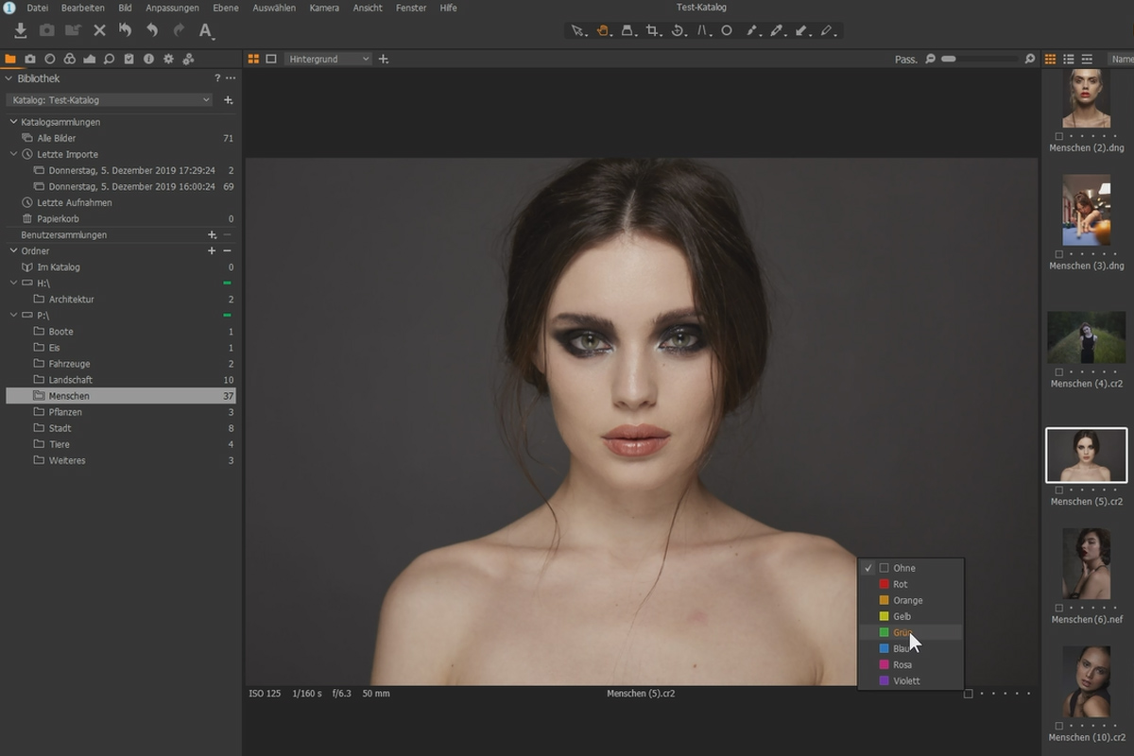Switch browser to list view icon
Viewport: 1134px width, 756px height.
[1069, 59]
